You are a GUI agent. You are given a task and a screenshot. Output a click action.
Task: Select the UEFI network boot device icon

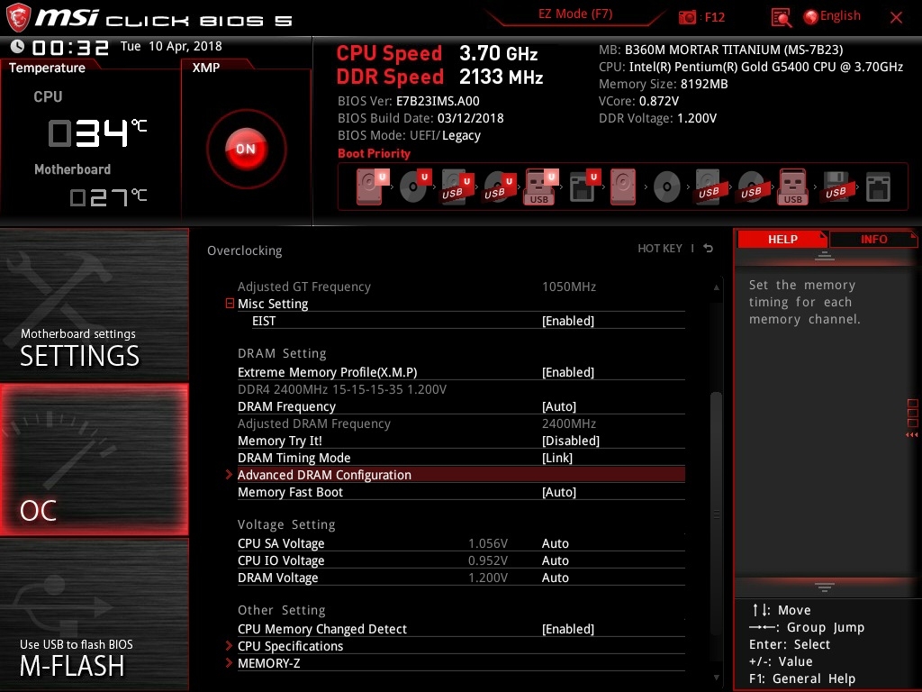pos(584,187)
